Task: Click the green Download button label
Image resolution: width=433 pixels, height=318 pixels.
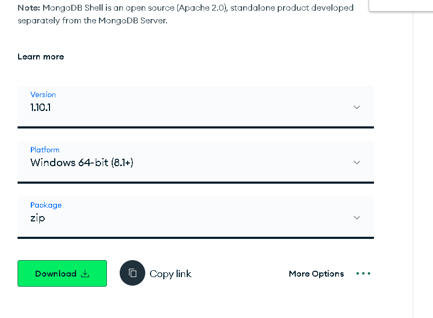Action: (56, 273)
